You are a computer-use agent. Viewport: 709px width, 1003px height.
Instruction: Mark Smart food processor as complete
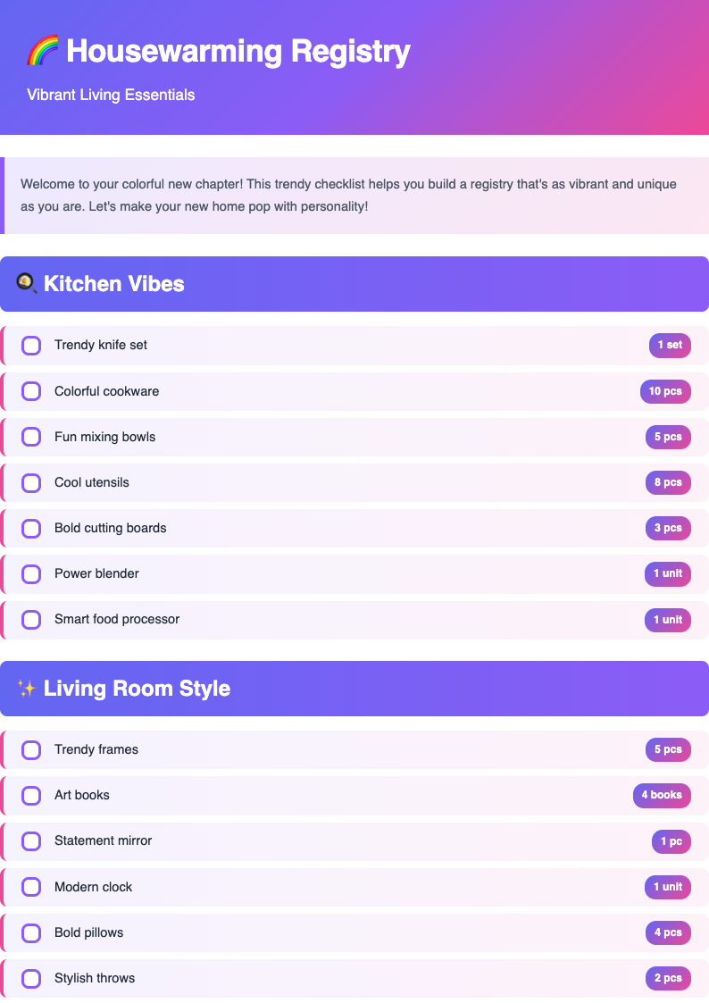31,619
